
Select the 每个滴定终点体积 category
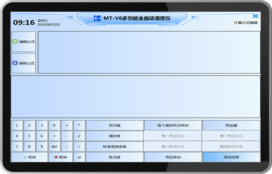coord(173,125)
